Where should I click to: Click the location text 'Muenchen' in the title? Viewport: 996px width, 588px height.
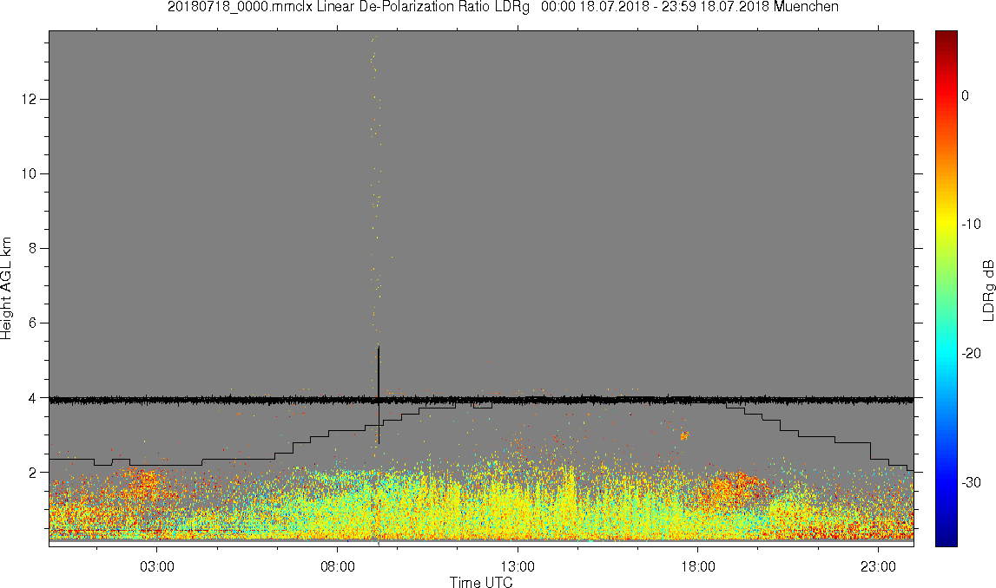(x=806, y=7)
